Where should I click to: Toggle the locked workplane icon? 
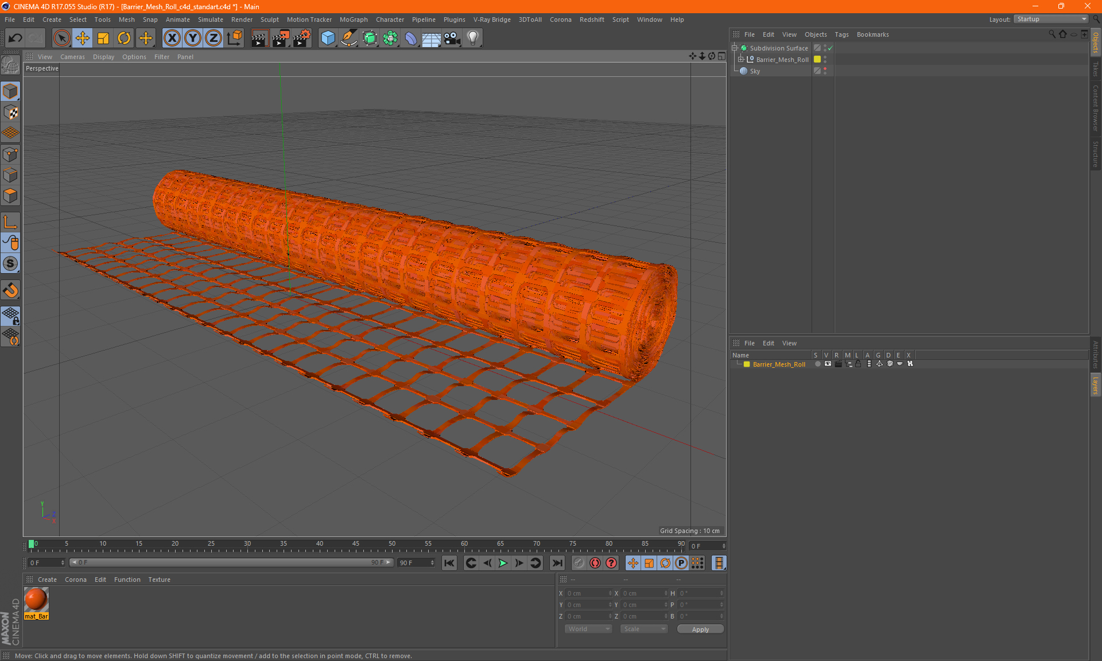10,316
